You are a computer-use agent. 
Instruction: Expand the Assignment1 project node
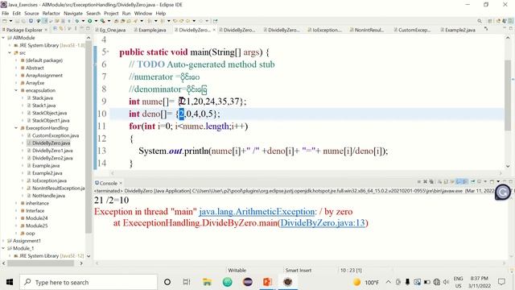[x=3, y=241]
